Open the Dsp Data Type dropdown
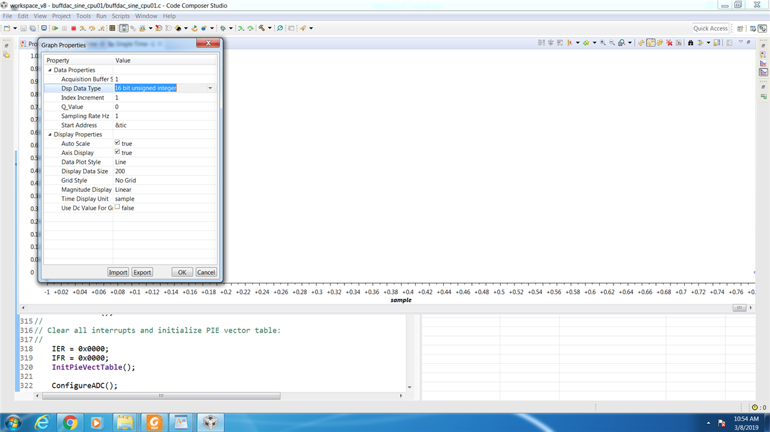This screenshot has height=432, width=770. tap(210, 88)
